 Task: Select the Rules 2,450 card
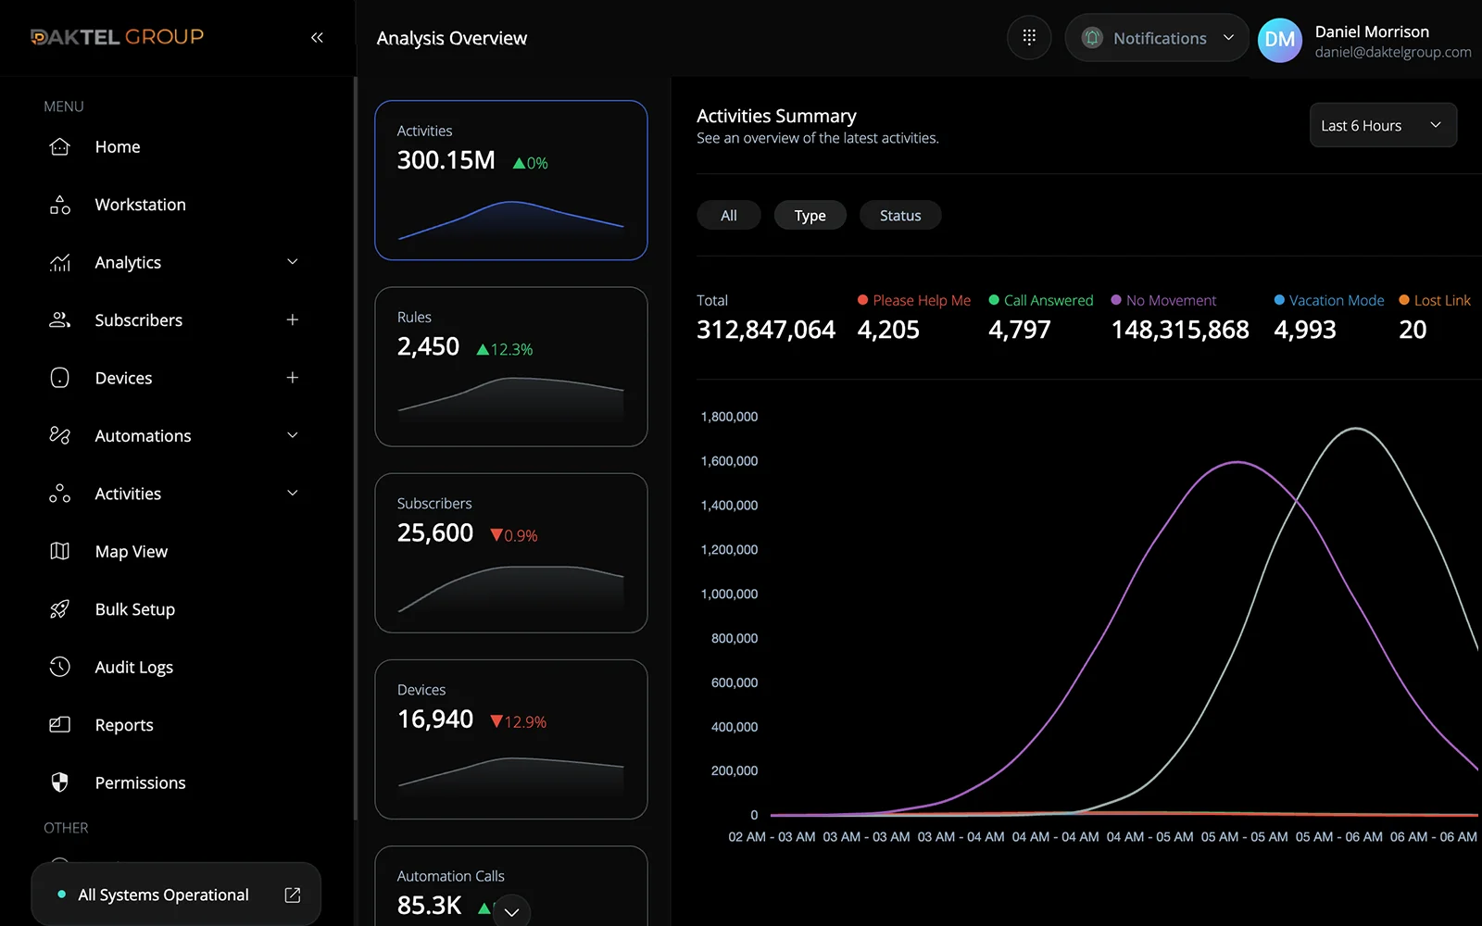(511, 367)
